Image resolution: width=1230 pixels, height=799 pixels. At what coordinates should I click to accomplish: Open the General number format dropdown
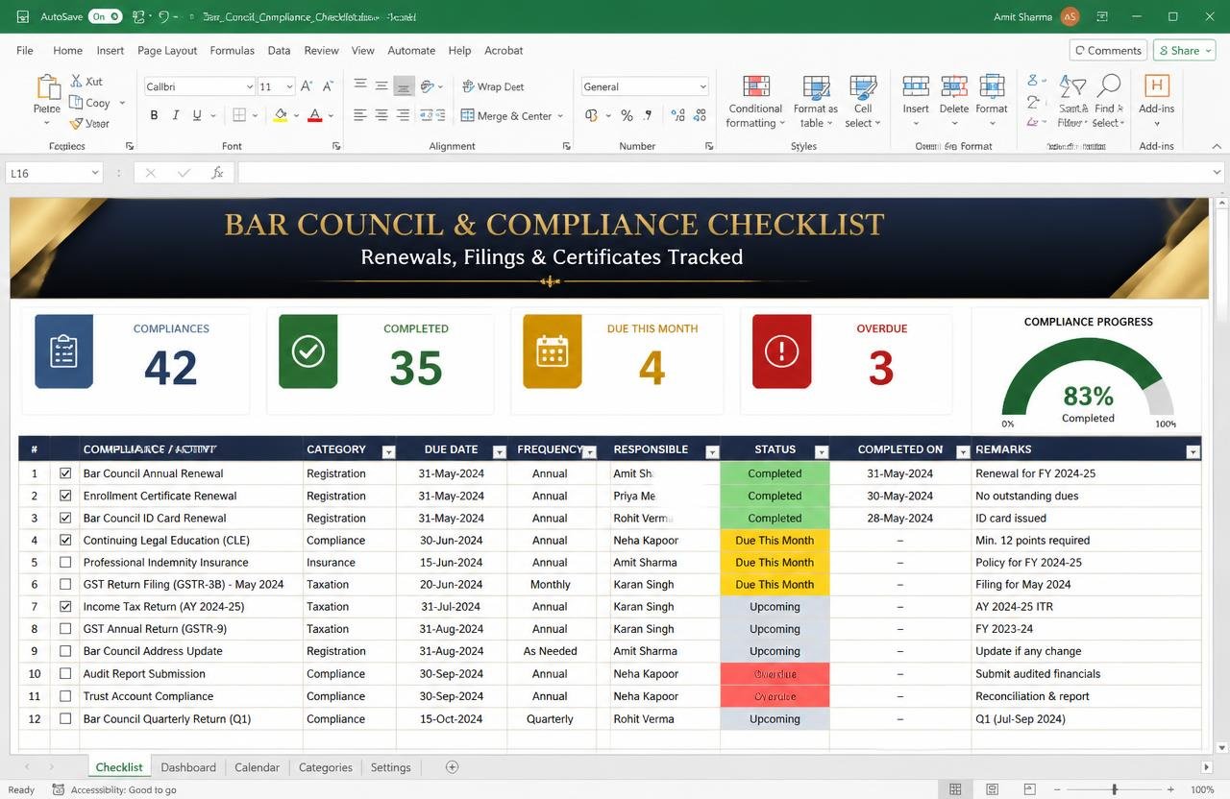click(x=702, y=86)
